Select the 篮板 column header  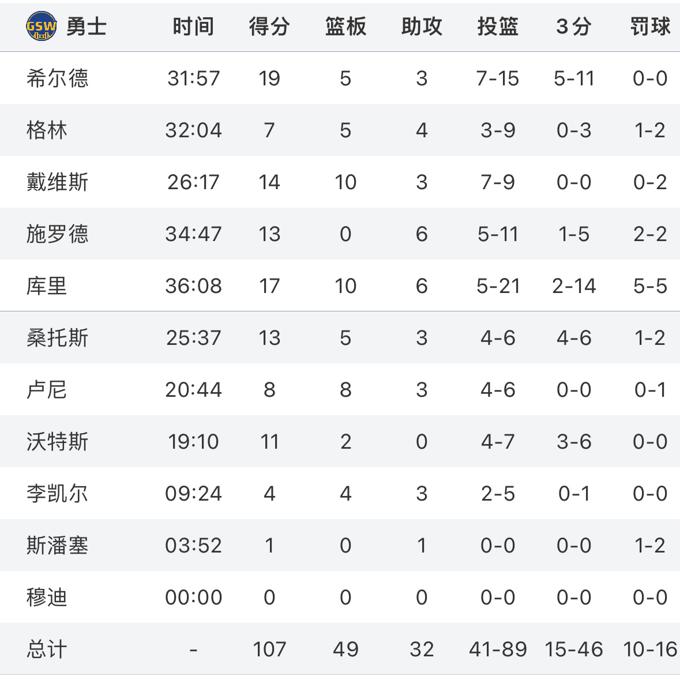[x=345, y=27]
